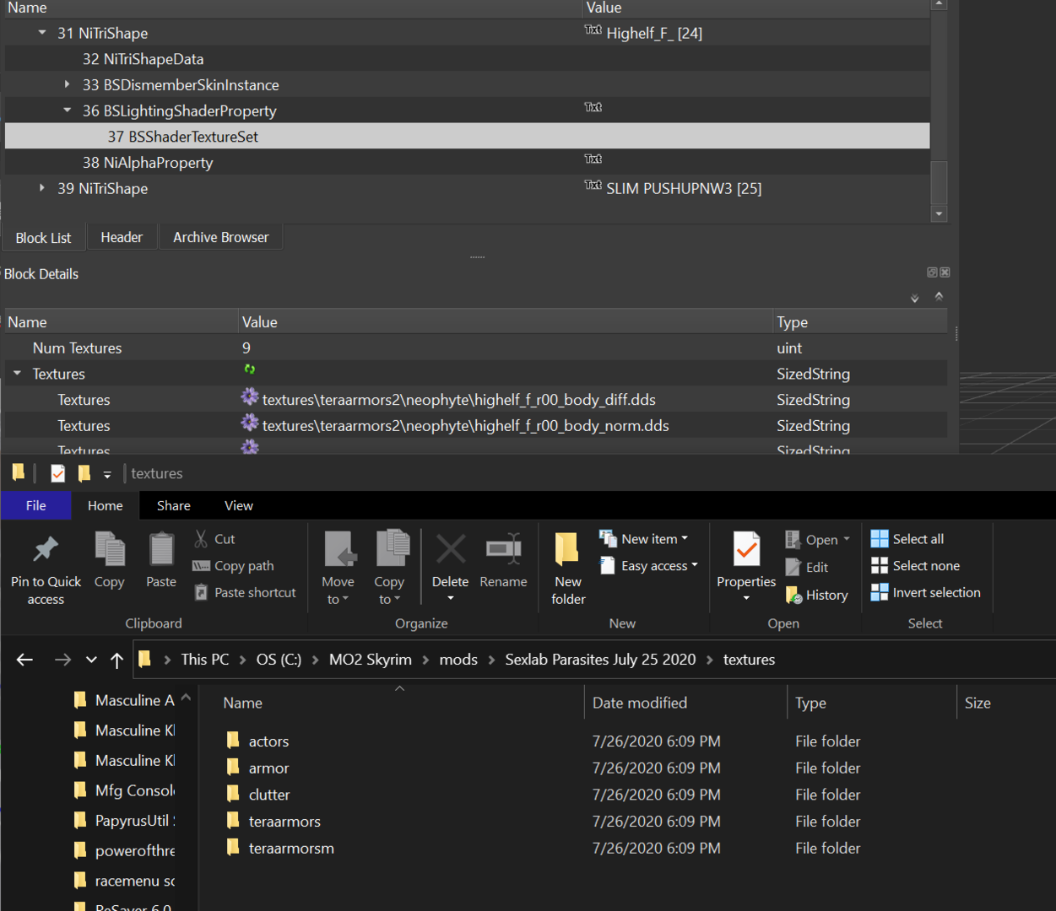Click mods in the address breadcrumb
Image resolution: width=1056 pixels, height=911 pixels.
point(458,660)
